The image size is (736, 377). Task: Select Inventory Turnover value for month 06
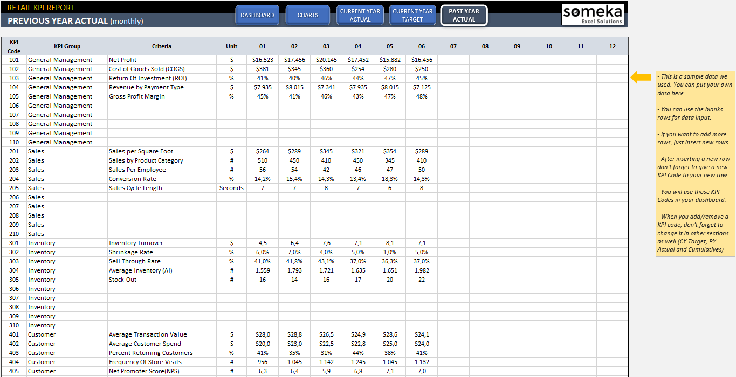[x=422, y=243]
